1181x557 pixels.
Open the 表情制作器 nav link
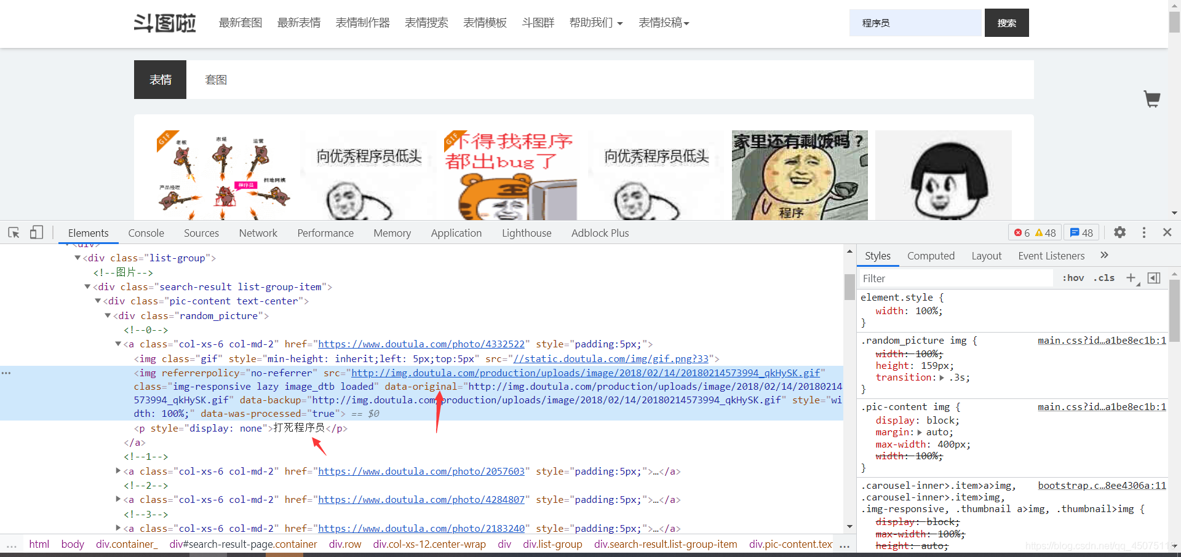coord(363,23)
